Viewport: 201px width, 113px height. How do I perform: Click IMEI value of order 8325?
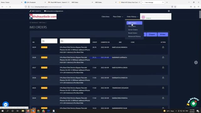(x=120, y=88)
